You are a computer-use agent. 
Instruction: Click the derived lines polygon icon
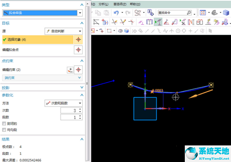(96, 22)
